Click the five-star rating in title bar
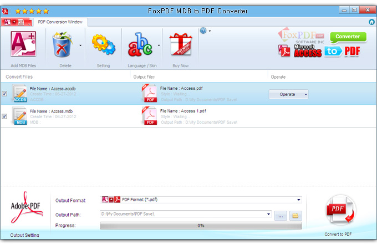Screen dimensions: 377x244 coord(32,11)
